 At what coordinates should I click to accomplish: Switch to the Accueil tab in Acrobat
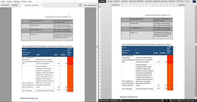[x=5, y=5]
